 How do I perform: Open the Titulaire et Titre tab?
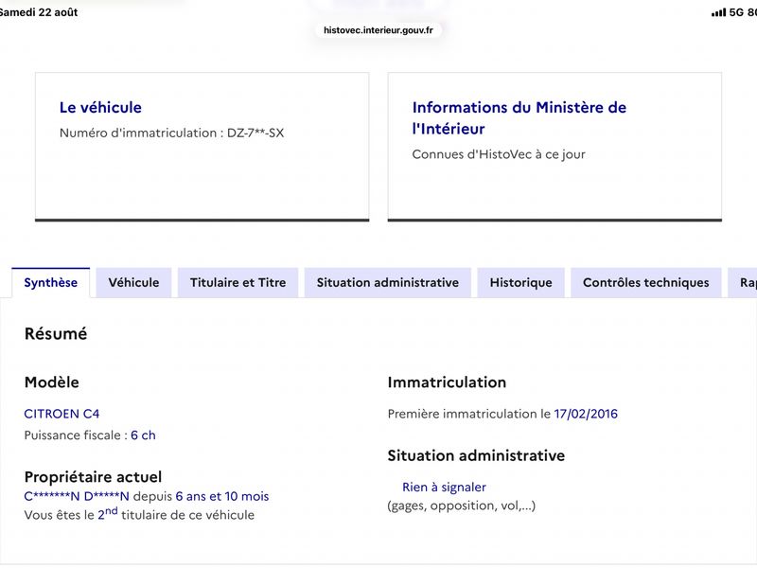(x=238, y=282)
